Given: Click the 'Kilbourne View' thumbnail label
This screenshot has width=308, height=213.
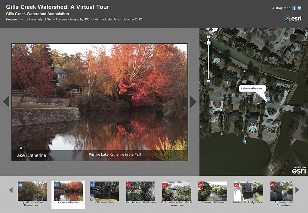Looking at the screenshot, I should click(x=104, y=202).
